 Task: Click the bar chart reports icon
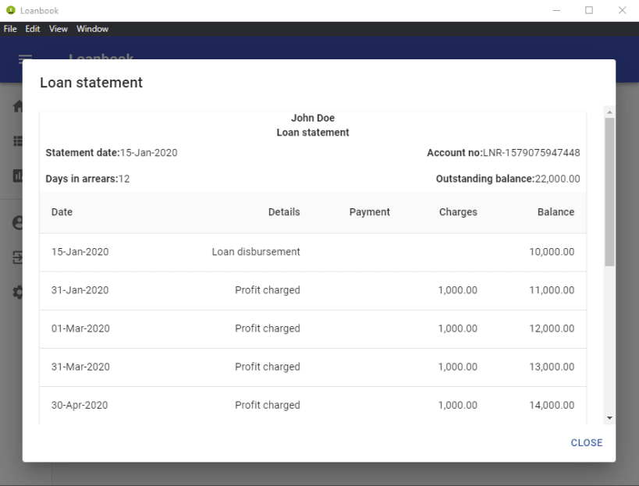tap(17, 176)
